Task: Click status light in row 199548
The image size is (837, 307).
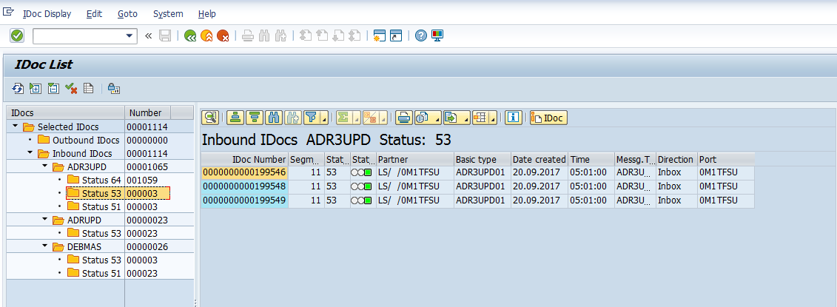Action: tap(361, 186)
